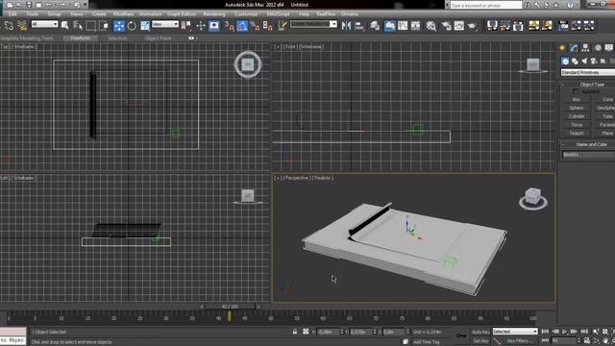Enable the Select and Manipulate tool
The height and width of the screenshot is (346, 615).
coord(201,26)
